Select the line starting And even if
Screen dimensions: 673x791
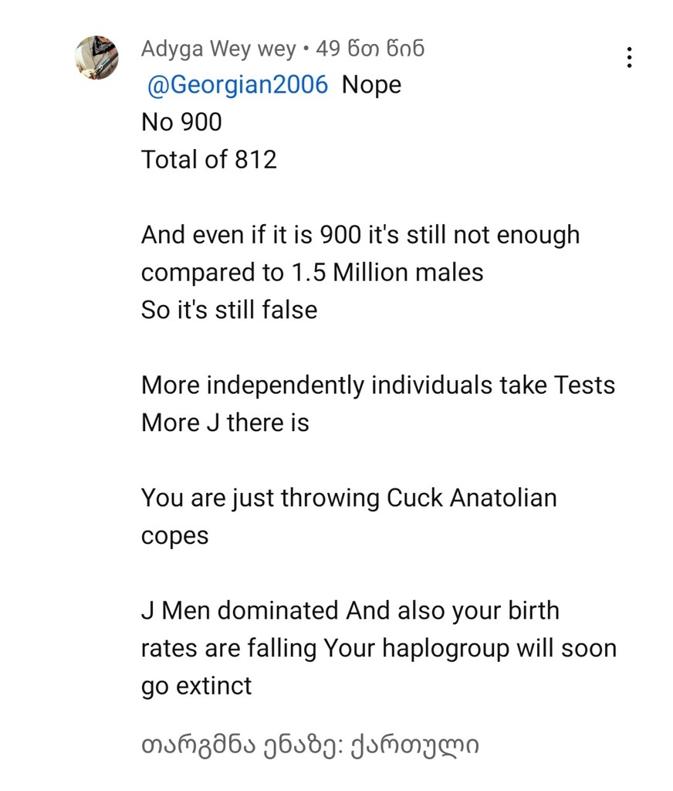click(360, 235)
